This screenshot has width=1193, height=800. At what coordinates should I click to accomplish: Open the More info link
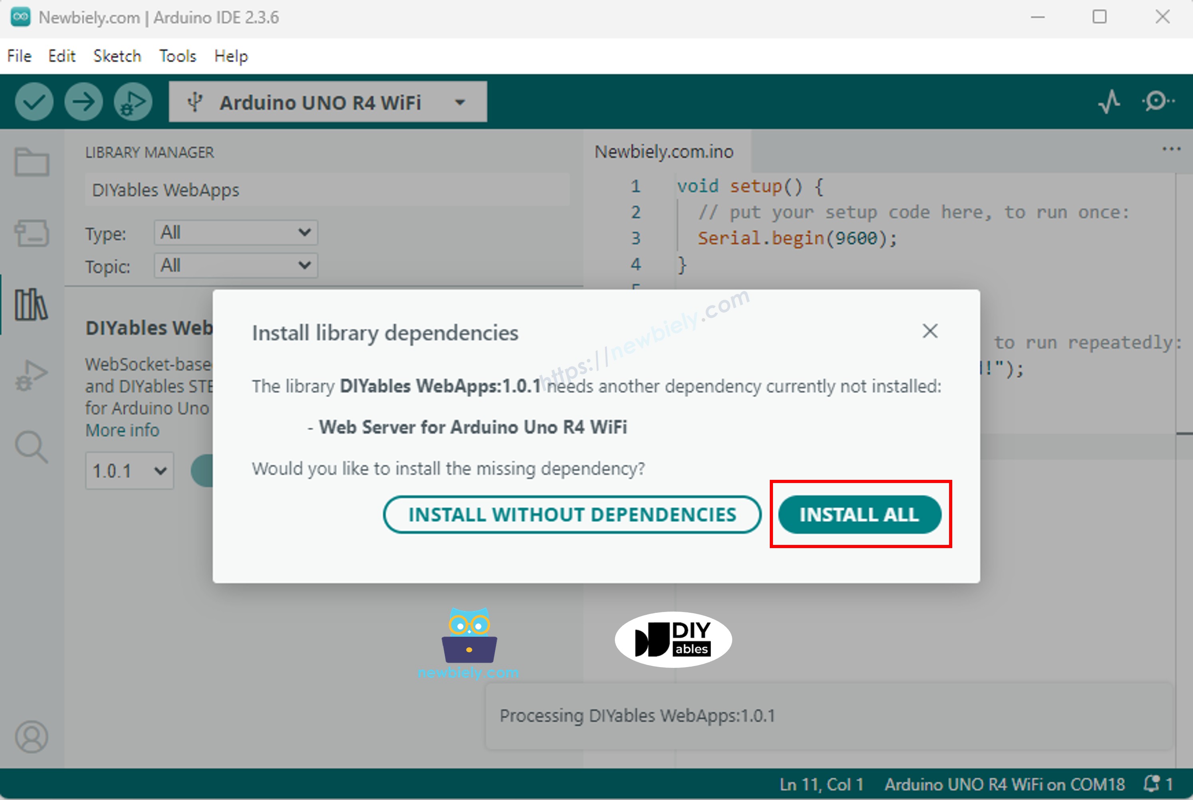(121, 430)
